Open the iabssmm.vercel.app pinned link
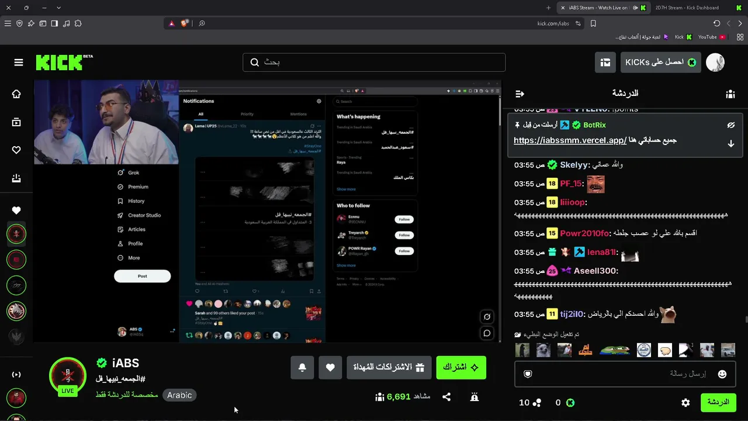The width and height of the screenshot is (748, 421). pyautogui.click(x=570, y=140)
